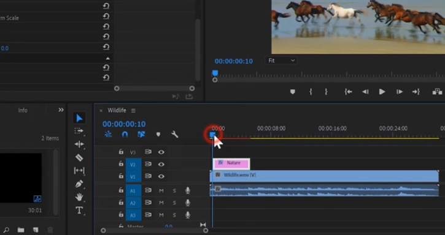445x235 pixels.
Task: Open the Wildlife sequence panel menu
Action: tap(133, 111)
